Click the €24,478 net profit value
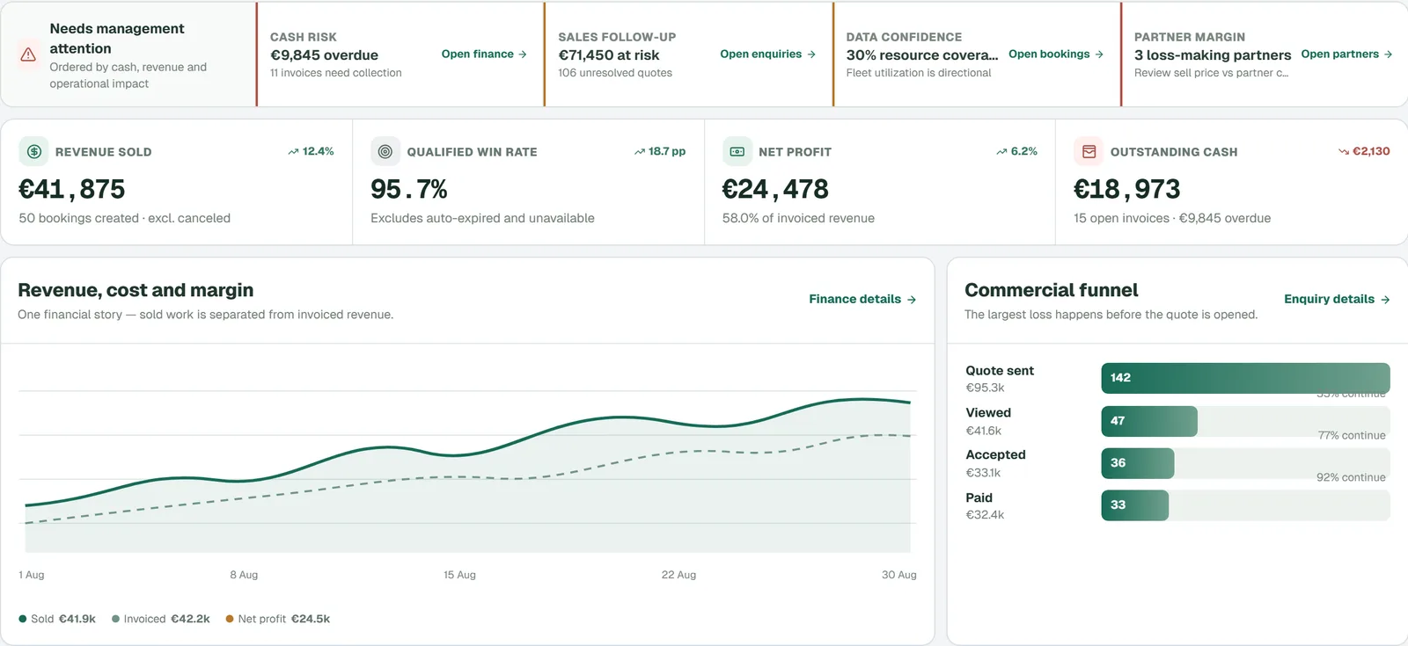 click(x=775, y=189)
